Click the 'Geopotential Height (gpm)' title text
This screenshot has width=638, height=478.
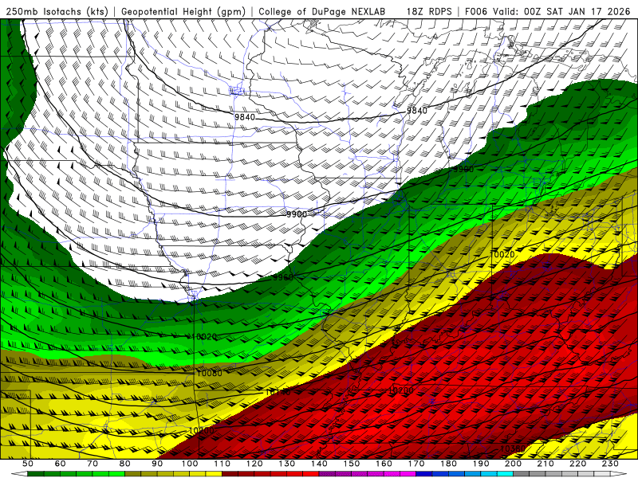(183, 12)
